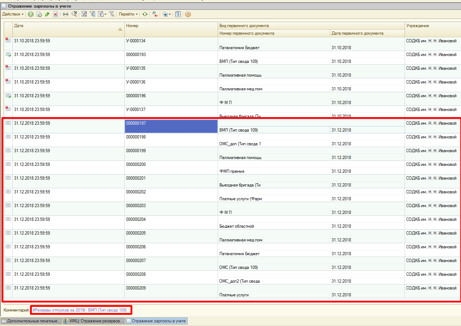The width and height of the screenshot is (461, 326).
Task: Click the Дт/Кт postings icon
Action: pyautogui.click(x=155, y=14)
